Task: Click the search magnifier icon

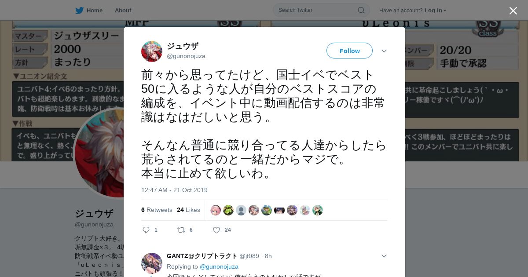Action: [361, 10]
